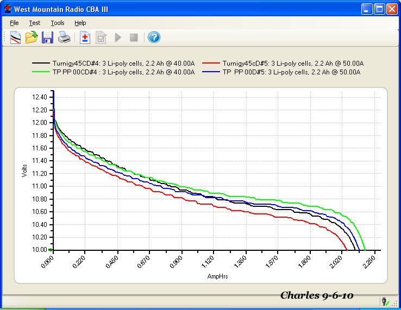The image size is (401, 310).
Task: Click the 2.250 AmpHrs axis value
Action: pyautogui.click(x=369, y=262)
